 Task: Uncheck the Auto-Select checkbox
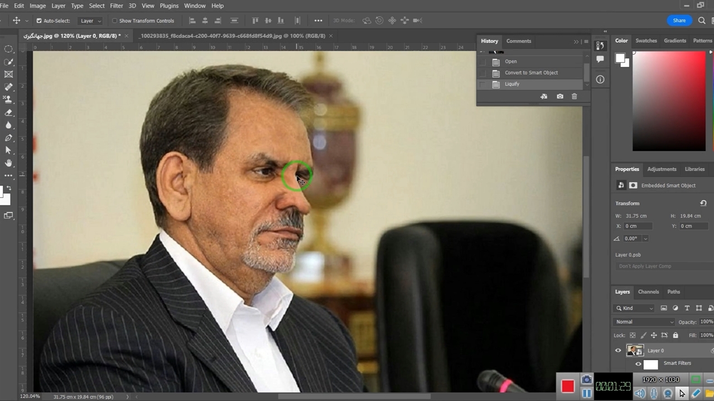pos(39,21)
